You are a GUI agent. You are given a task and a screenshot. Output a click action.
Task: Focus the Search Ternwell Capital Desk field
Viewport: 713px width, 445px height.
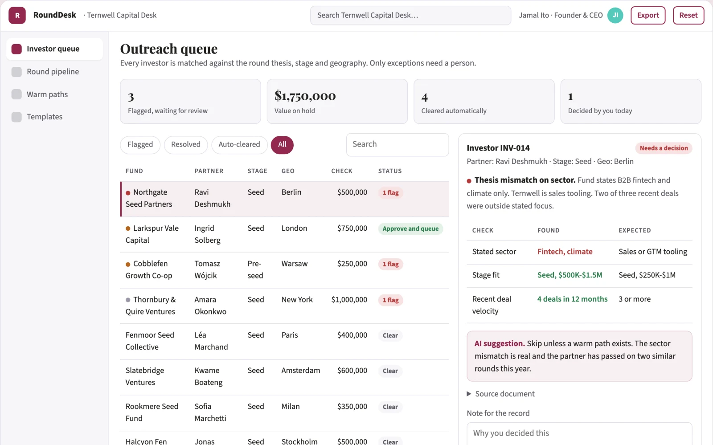[x=410, y=15]
